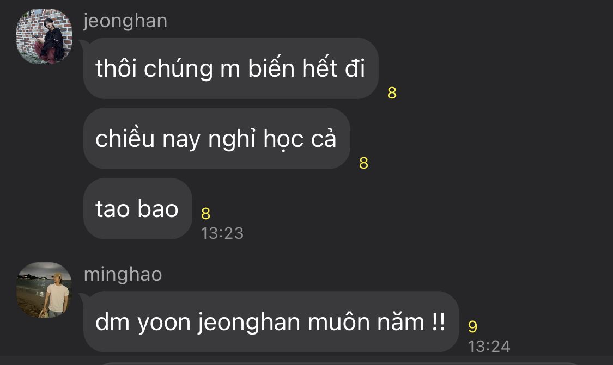
Task: Click the '!!' at end of minghao's message
Action: [439, 321]
